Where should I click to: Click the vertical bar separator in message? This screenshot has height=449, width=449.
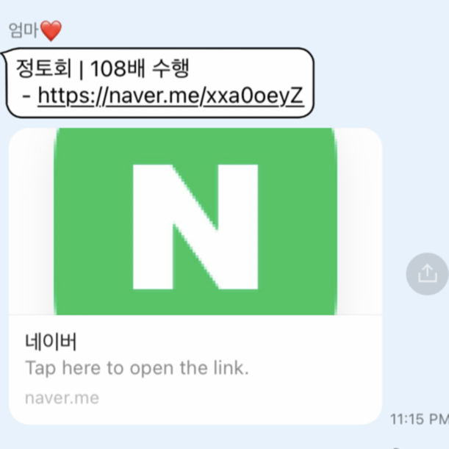[81, 69]
